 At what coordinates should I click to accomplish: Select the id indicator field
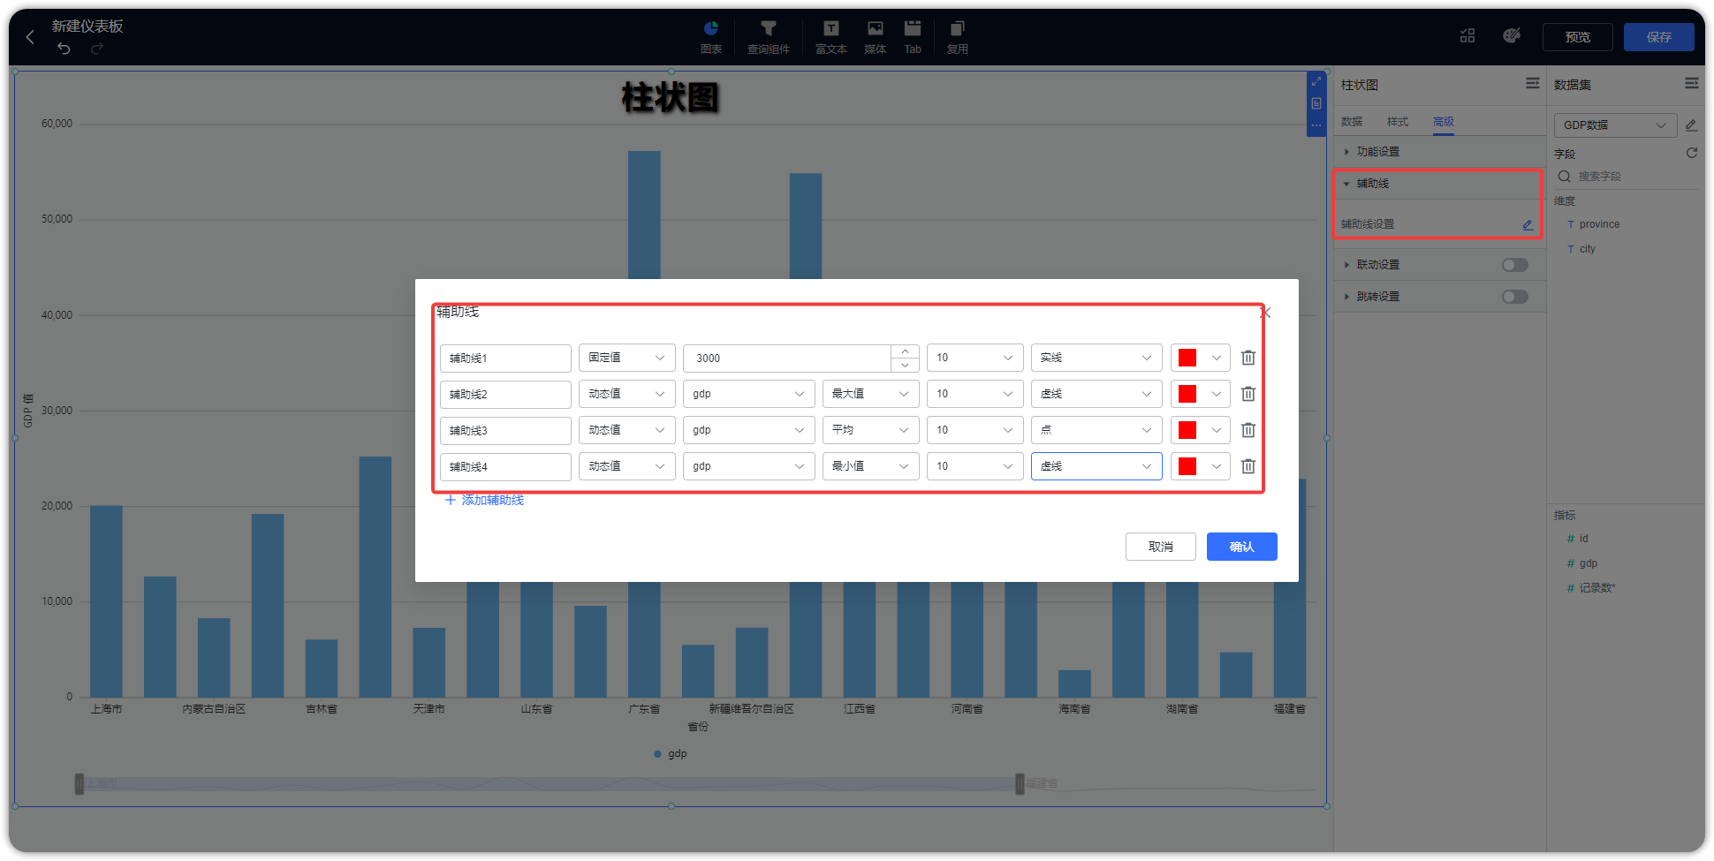[x=1583, y=539]
